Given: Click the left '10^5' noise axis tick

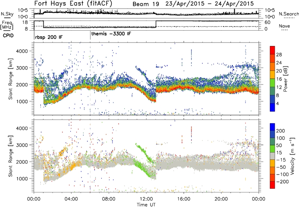Looking at the screenshot, I should pos(22,10).
